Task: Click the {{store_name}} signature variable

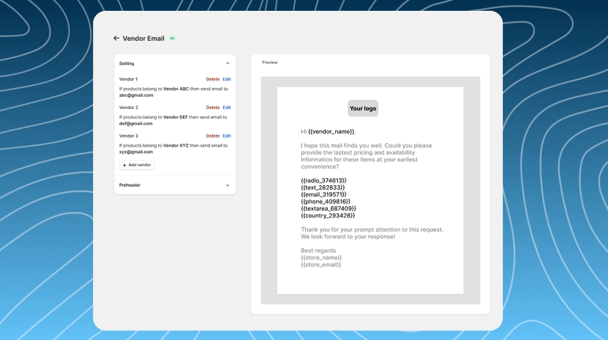Action: (x=322, y=258)
